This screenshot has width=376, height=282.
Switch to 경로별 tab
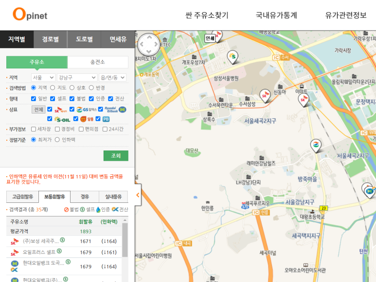51,39
